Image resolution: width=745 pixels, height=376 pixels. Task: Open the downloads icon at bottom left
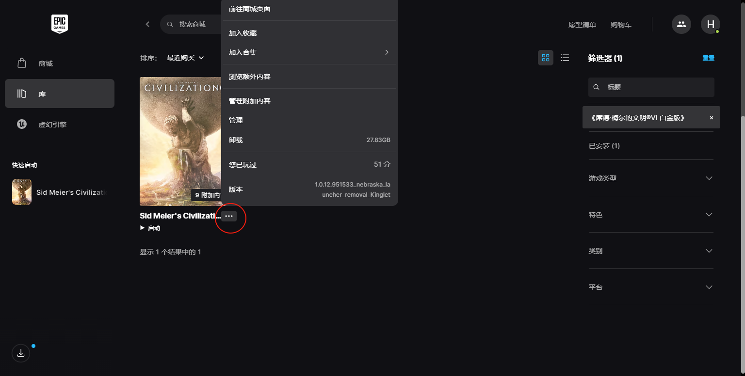tap(21, 353)
